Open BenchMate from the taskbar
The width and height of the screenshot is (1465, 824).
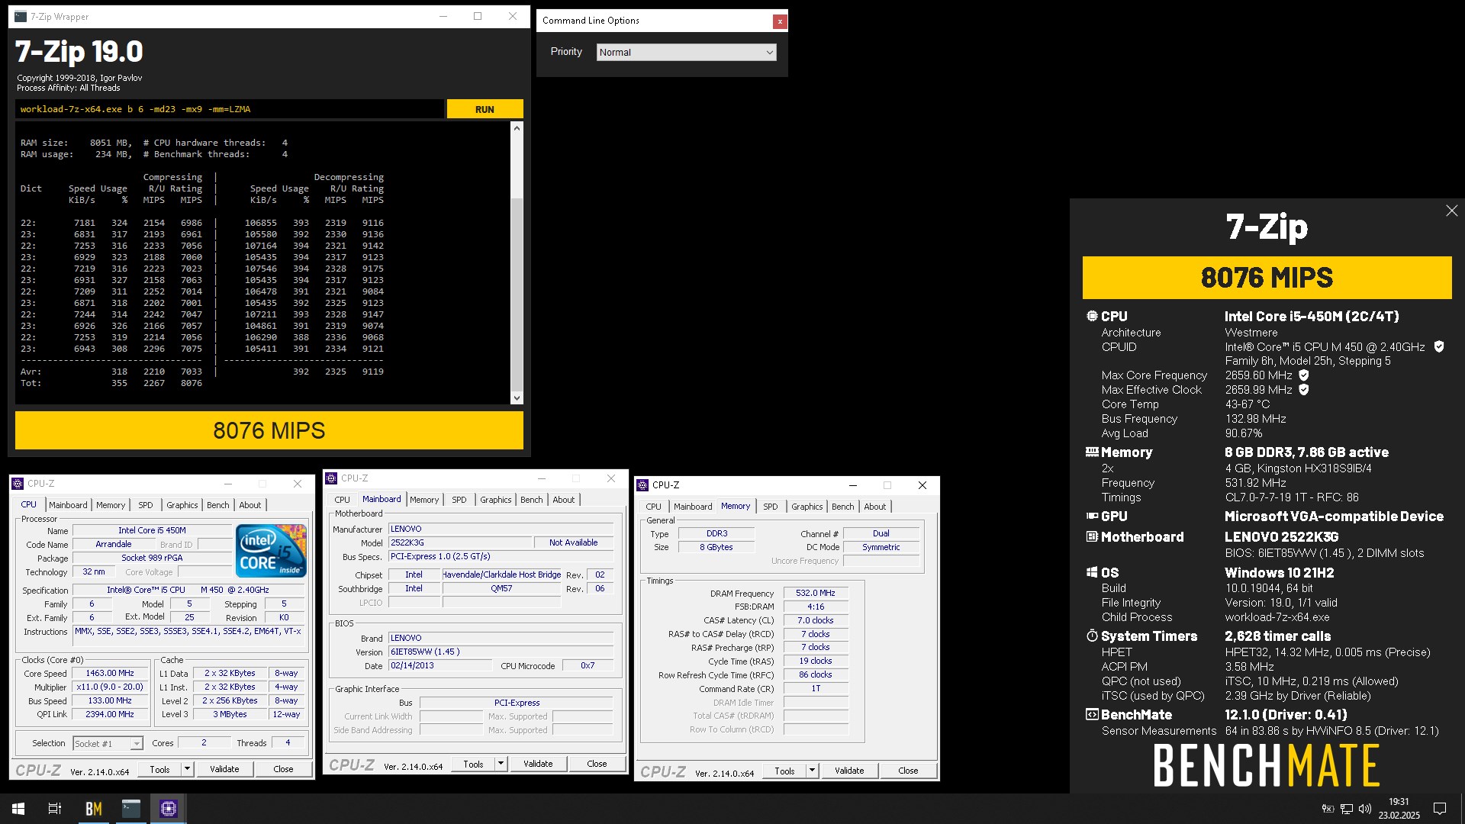point(93,809)
